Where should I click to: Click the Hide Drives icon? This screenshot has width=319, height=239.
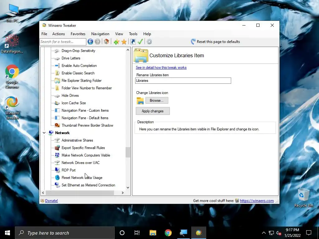(x=57, y=96)
